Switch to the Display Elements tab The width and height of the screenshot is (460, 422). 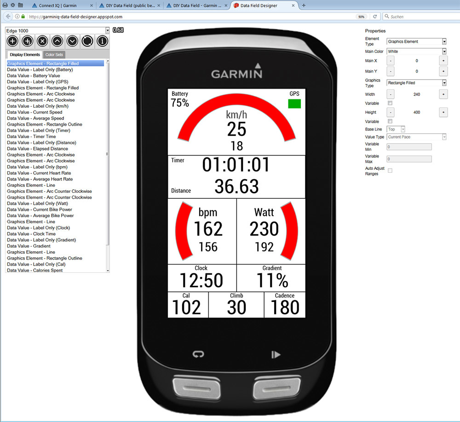tap(25, 55)
